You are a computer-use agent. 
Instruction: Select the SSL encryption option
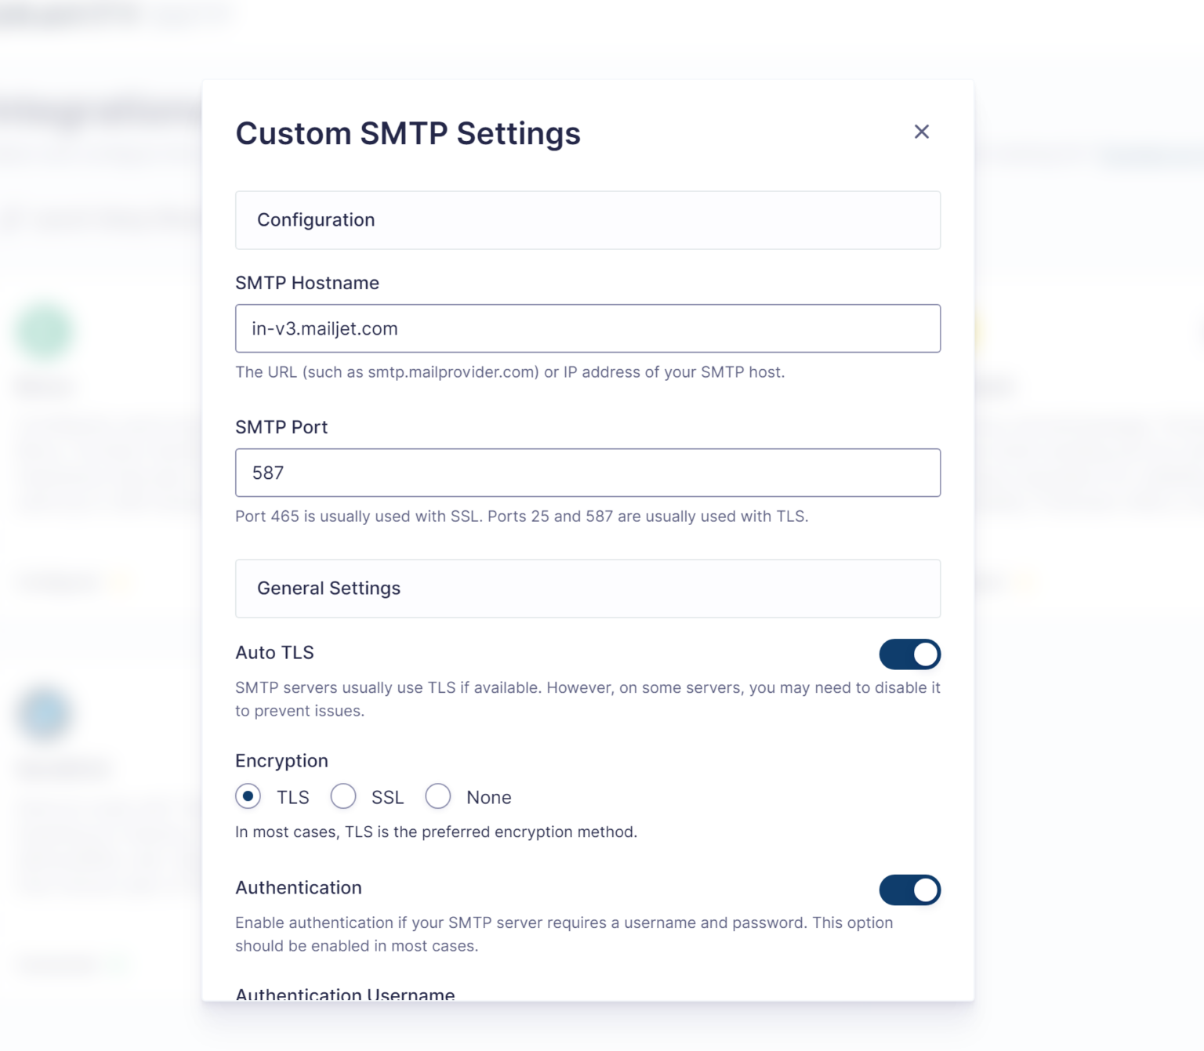[343, 796]
